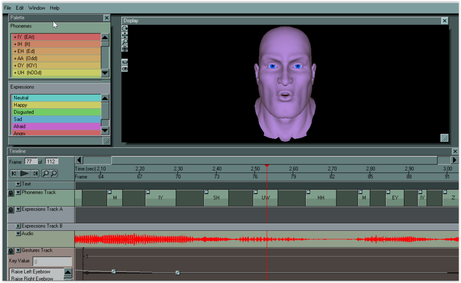This screenshot has height=283, width=461.
Task: Collapse the Audio track
Action: (x=18, y=233)
